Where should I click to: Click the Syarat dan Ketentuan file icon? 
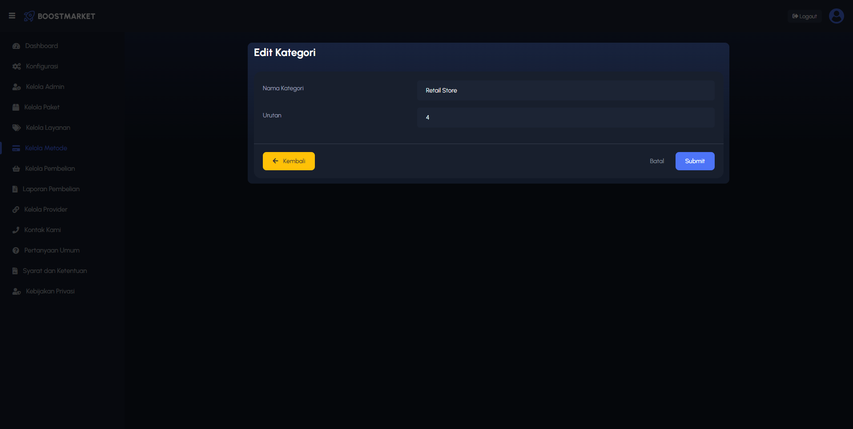(x=15, y=271)
